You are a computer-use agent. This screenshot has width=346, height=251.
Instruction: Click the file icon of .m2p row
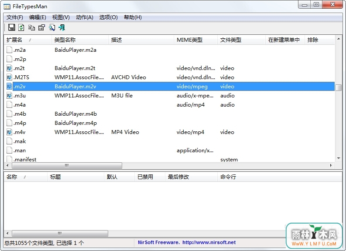click(9, 59)
